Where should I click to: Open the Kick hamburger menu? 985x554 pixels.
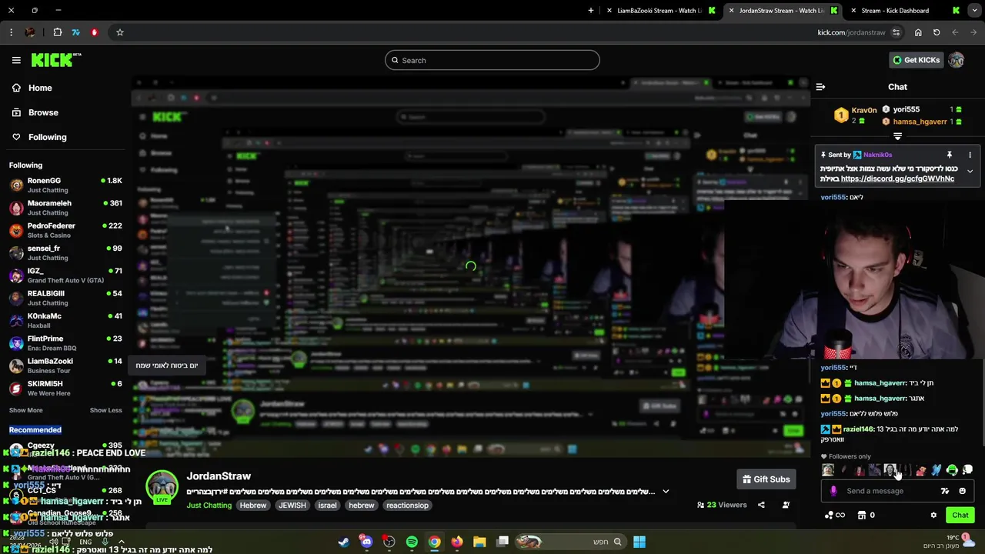coord(16,60)
